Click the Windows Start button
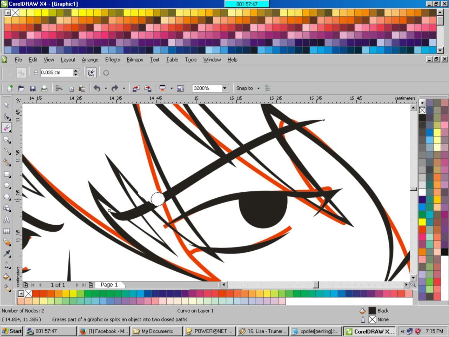Viewport: 449px width, 337px height. (x=12, y=331)
